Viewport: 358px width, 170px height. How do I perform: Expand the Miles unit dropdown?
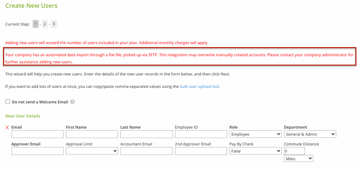pos(299,159)
